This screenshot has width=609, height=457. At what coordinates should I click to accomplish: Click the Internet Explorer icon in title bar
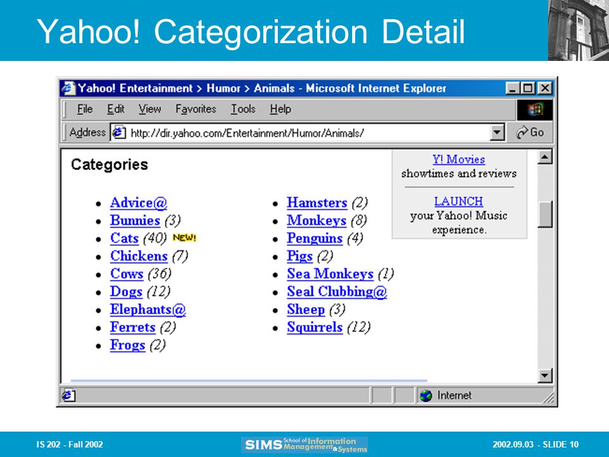[69, 88]
